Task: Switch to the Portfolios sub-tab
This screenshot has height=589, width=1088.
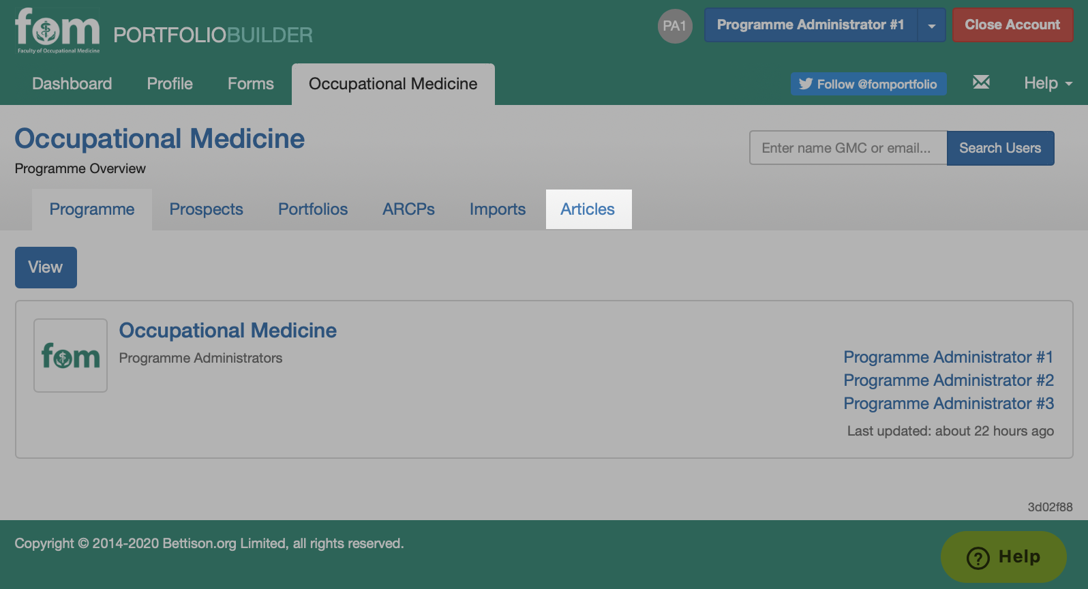Action: tap(313, 209)
